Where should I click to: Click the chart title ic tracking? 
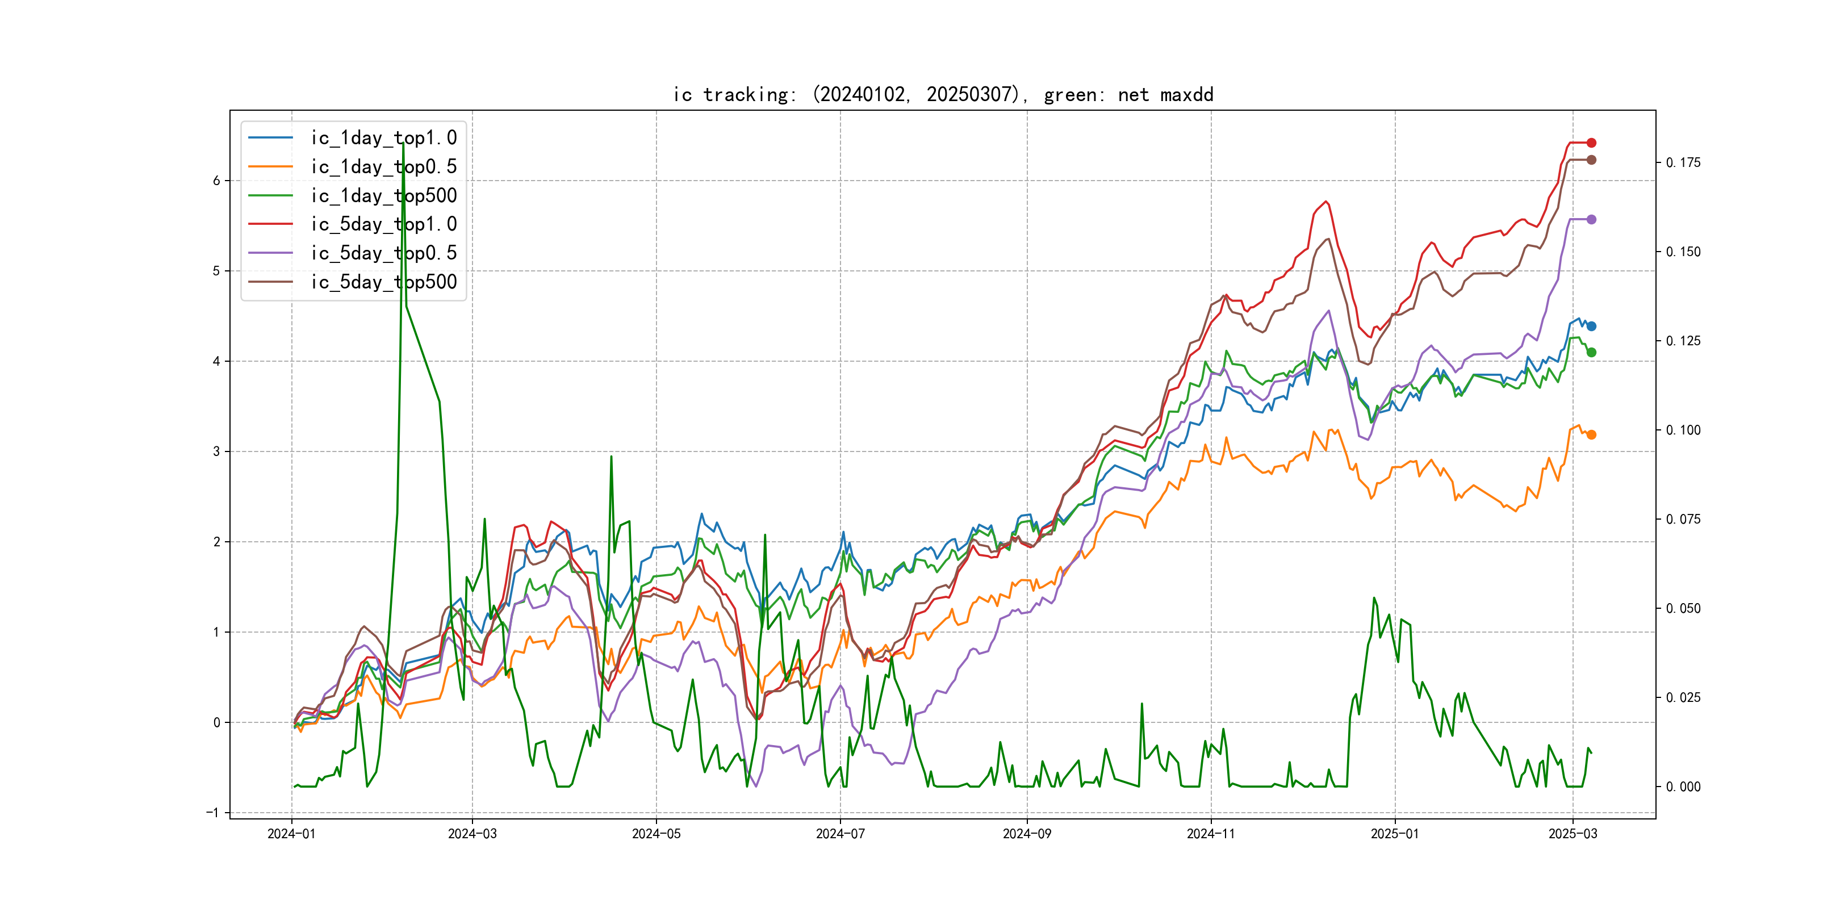tap(943, 94)
